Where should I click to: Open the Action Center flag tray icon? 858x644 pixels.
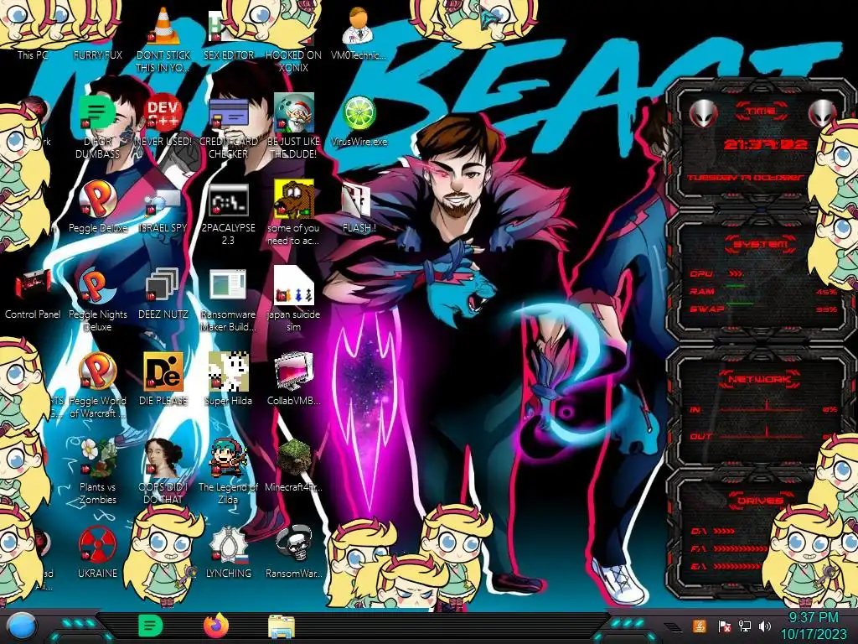pos(724,626)
